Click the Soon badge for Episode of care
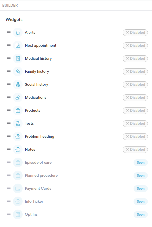The width and height of the screenshot is (152, 227). click(x=141, y=163)
